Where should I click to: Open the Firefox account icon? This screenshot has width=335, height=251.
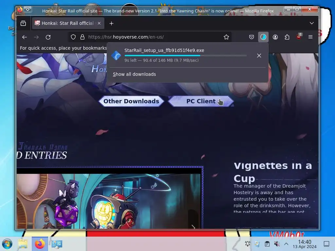275,37
